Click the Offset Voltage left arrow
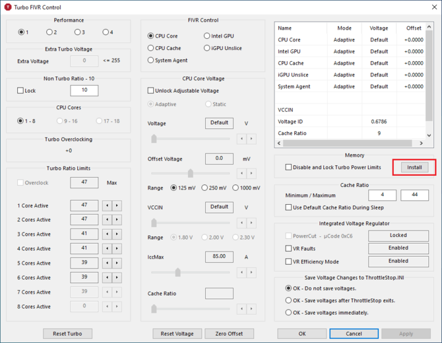 (242, 173)
